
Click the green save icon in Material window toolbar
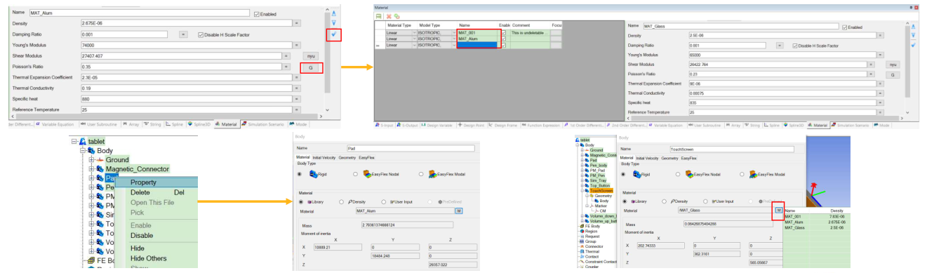point(379,15)
